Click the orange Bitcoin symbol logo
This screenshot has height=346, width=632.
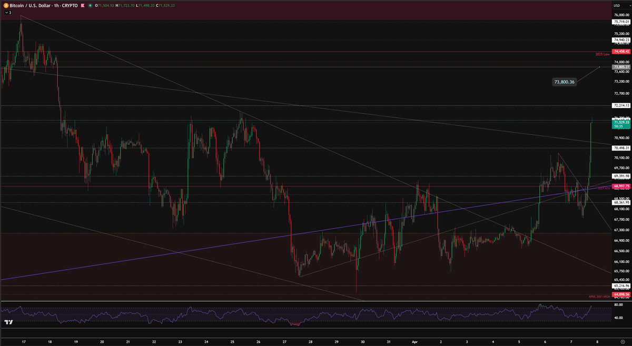(x=5, y=5)
